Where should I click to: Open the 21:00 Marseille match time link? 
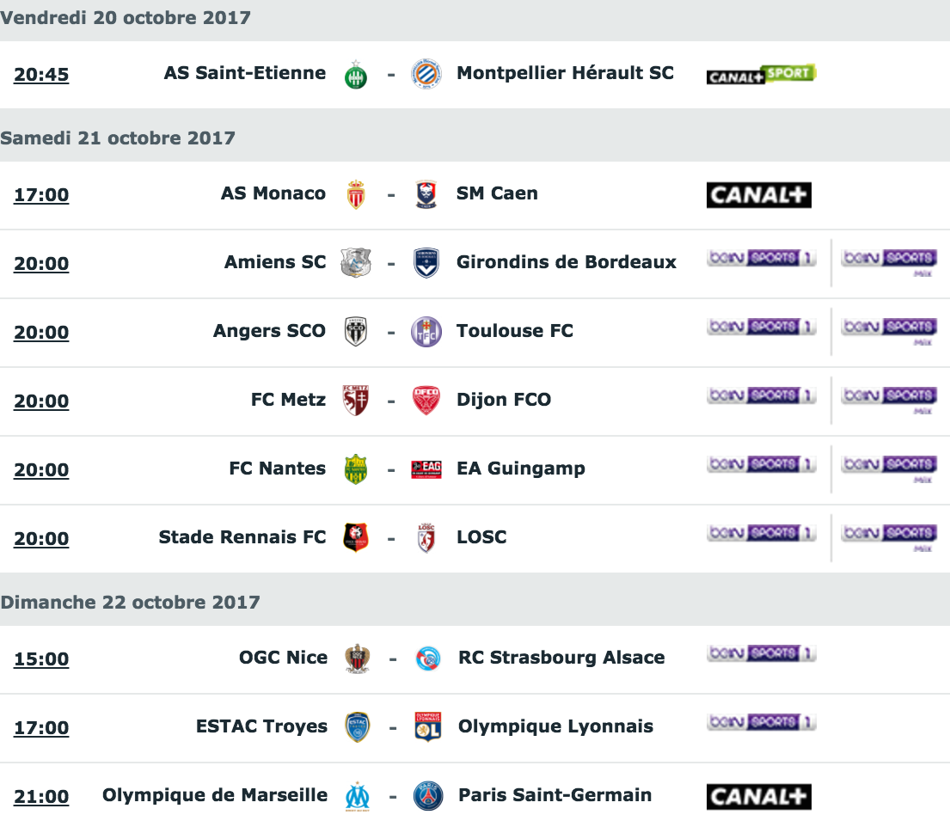point(41,796)
